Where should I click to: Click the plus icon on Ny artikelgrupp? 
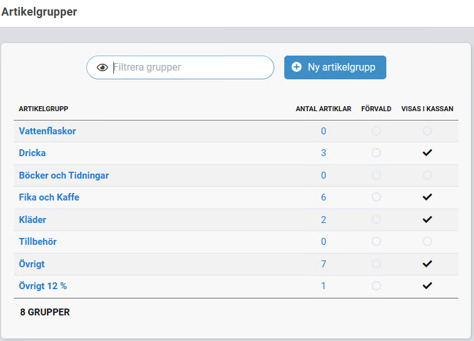[297, 67]
